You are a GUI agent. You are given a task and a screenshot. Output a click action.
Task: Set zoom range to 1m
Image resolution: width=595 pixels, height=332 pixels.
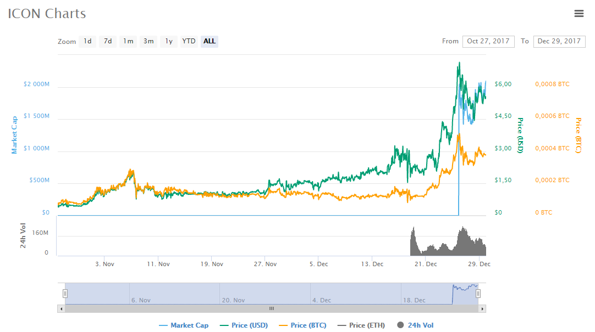128,41
